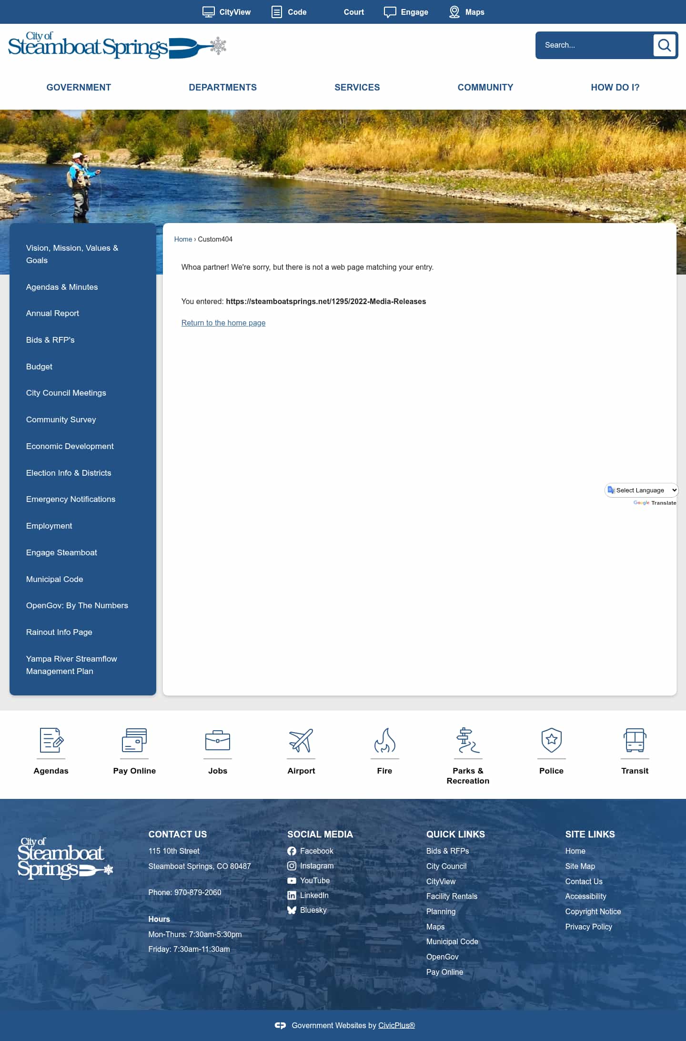Open the Government main menu

[x=79, y=87]
